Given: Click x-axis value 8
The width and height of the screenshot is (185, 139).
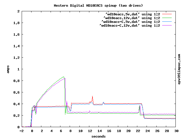Looking at the screenshot, I should click(x=71, y=131).
